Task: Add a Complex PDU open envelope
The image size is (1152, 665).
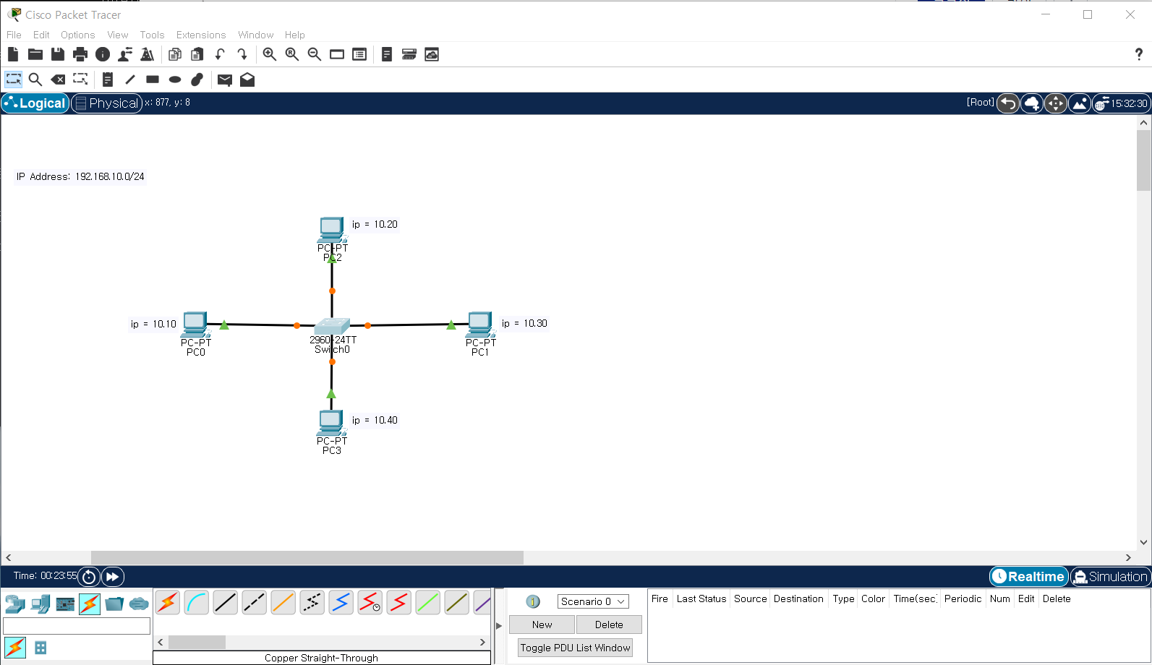Action: click(x=247, y=80)
